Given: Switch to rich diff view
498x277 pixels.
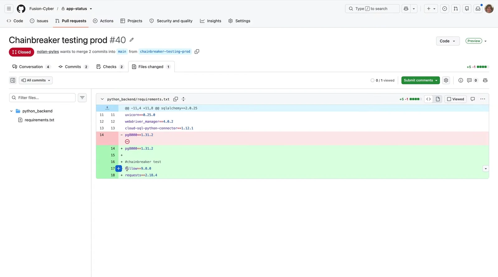Looking at the screenshot, I should 438,99.
